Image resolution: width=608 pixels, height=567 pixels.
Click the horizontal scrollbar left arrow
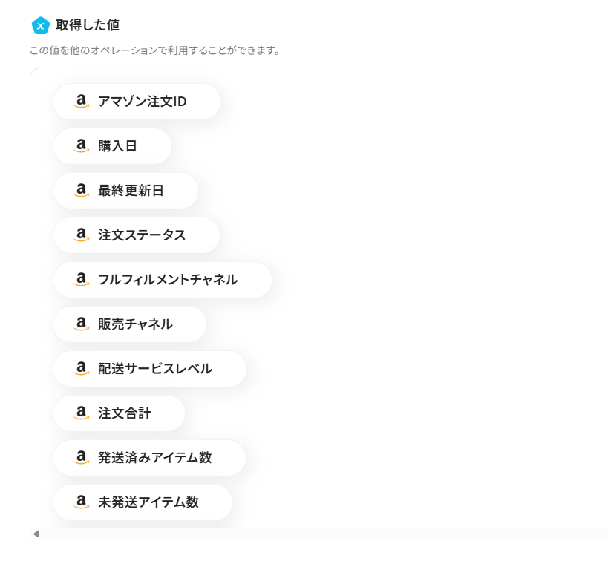(x=36, y=534)
